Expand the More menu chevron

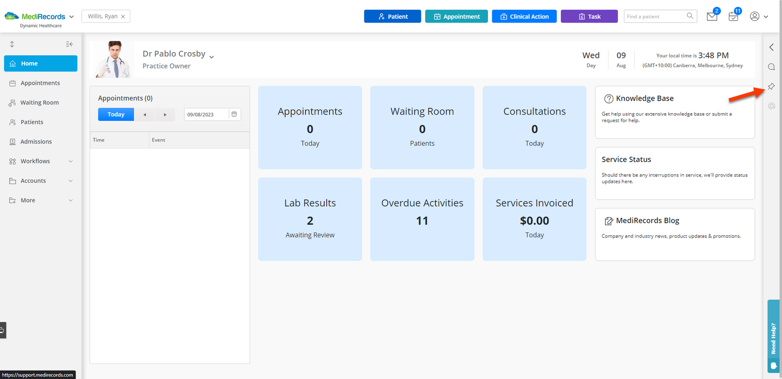71,200
